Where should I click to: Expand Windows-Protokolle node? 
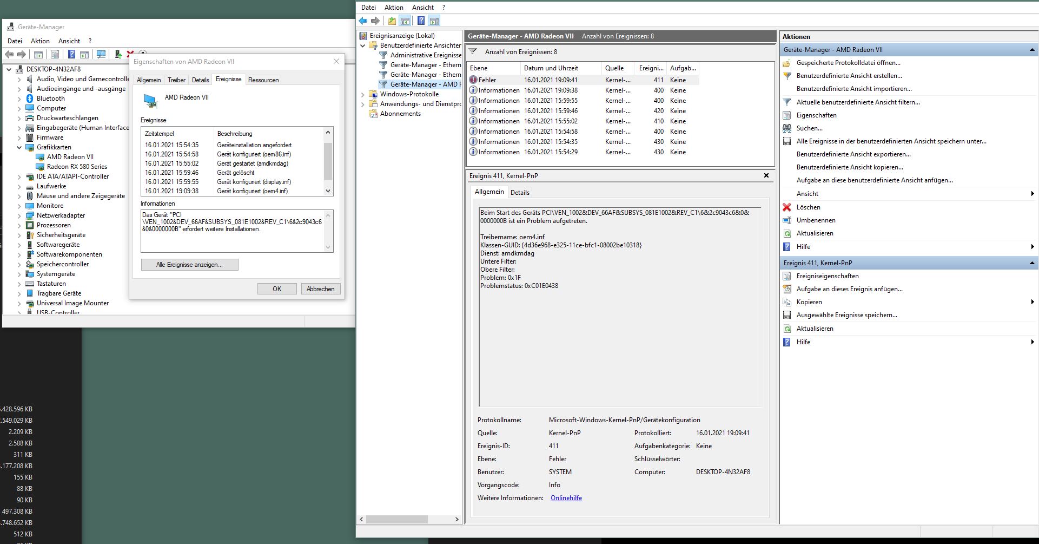362,94
